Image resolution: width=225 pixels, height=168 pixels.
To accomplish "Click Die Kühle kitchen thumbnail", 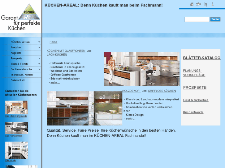I will point(17,150).
